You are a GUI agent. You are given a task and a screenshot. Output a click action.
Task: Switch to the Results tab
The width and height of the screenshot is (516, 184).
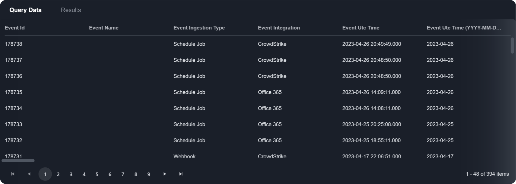[71, 10]
